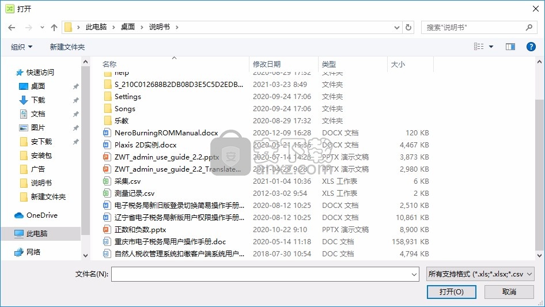Select ZWT_admin_use_guide_2.2.pptx file
Image resolution: width=545 pixels, height=307 pixels.
tap(167, 157)
